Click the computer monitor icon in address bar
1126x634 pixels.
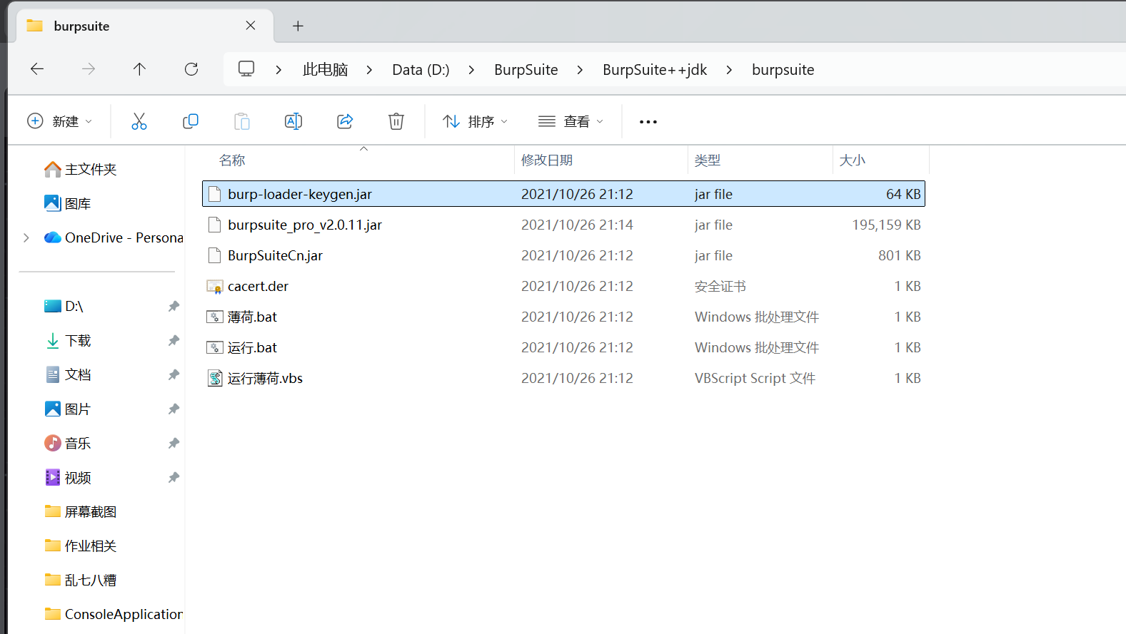pos(246,69)
